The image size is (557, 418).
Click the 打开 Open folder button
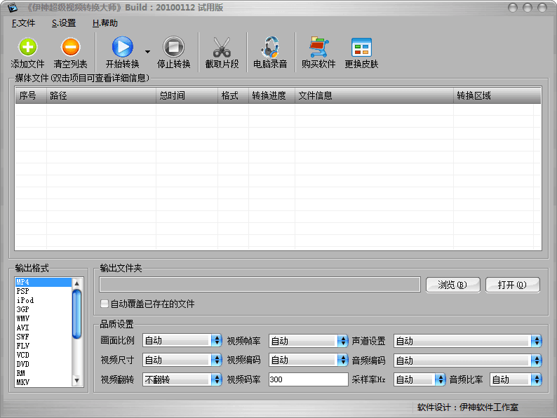click(511, 285)
